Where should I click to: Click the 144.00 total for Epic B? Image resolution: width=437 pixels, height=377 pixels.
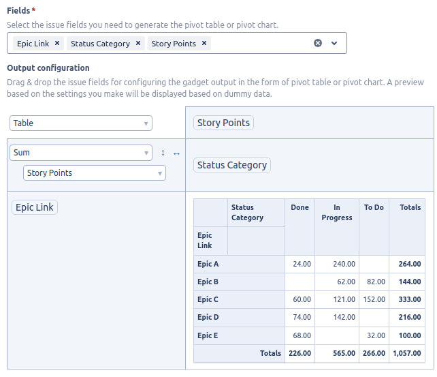pos(407,282)
